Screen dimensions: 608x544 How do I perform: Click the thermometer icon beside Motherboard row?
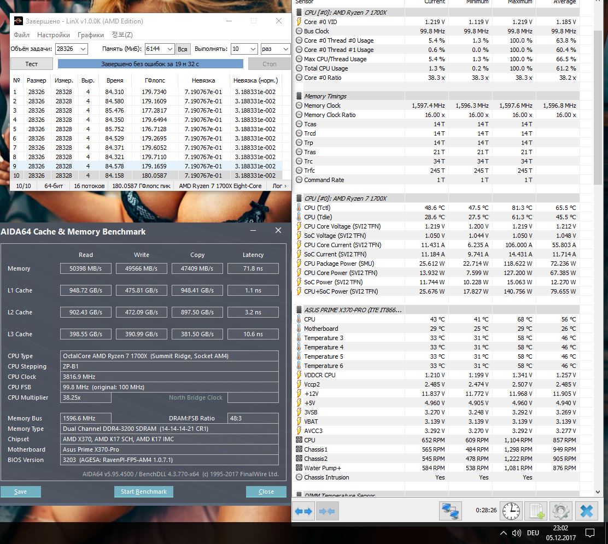(x=299, y=329)
